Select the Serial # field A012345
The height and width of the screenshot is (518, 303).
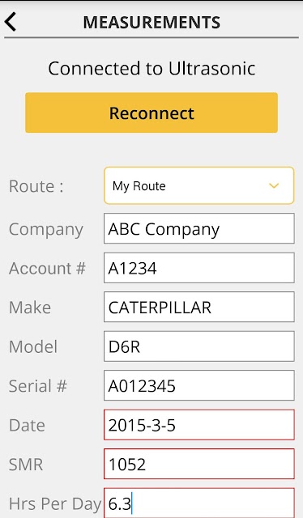[x=198, y=385]
